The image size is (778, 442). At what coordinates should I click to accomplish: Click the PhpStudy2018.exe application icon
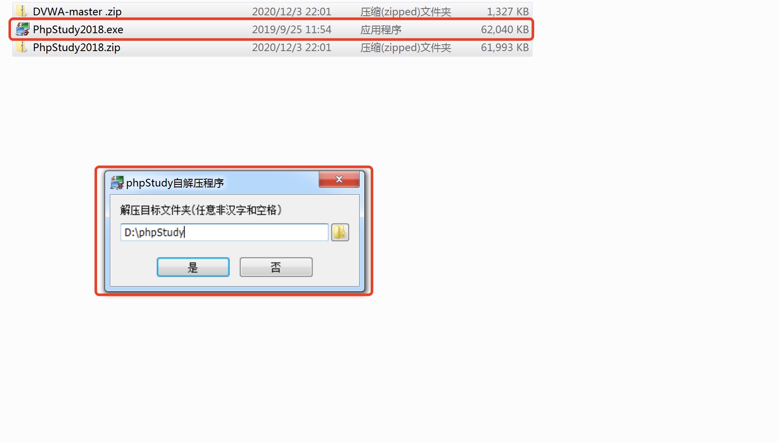(x=23, y=29)
